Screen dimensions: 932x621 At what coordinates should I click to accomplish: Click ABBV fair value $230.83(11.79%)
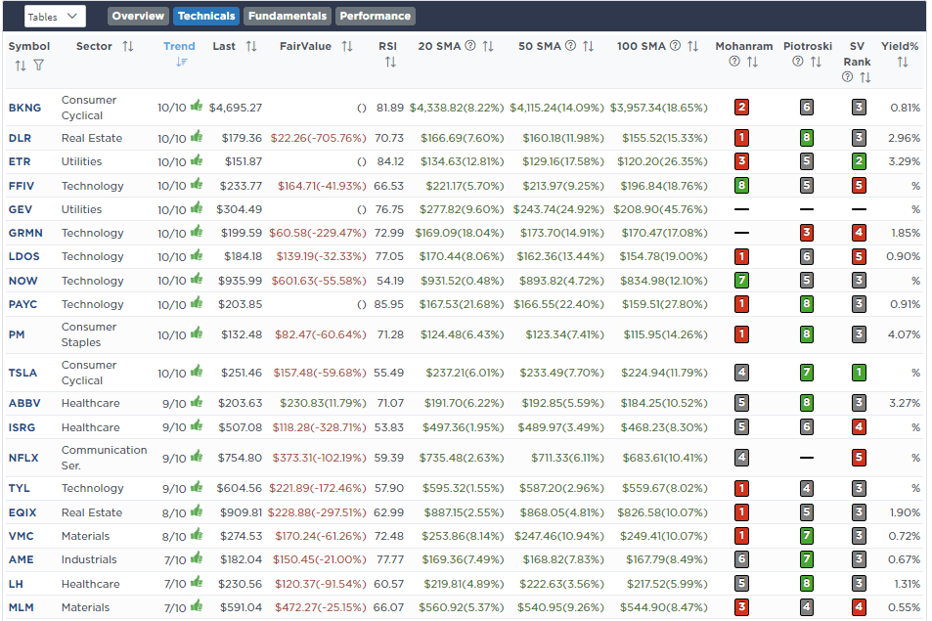tap(323, 403)
